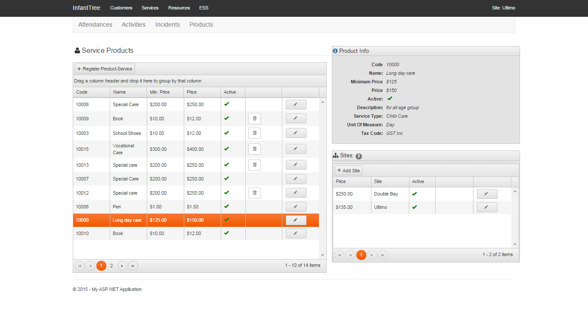This screenshot has height=330, width=588.
Task: Edit the Pen product with pencil icon
Action: click(296, 207)
